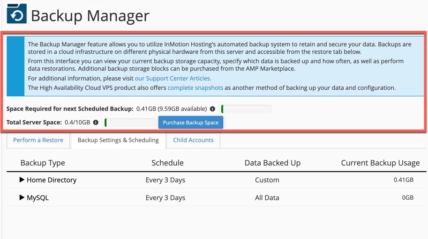The height and width of the screenshot is (239, 428).
Task: Click the All Data cell for MySQL
Action: (267, 198)
